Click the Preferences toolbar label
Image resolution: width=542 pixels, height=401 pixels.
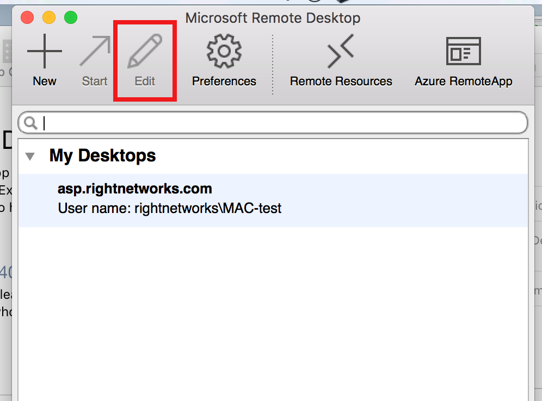224,82
